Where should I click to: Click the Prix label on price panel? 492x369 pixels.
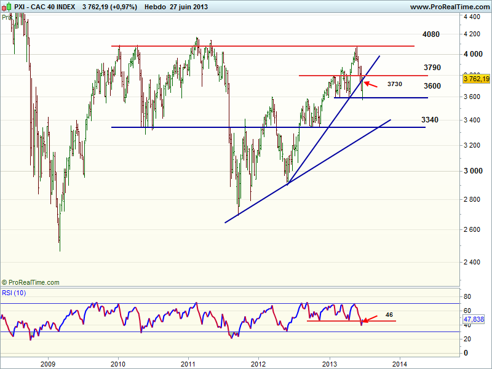(x=6, y=17)
